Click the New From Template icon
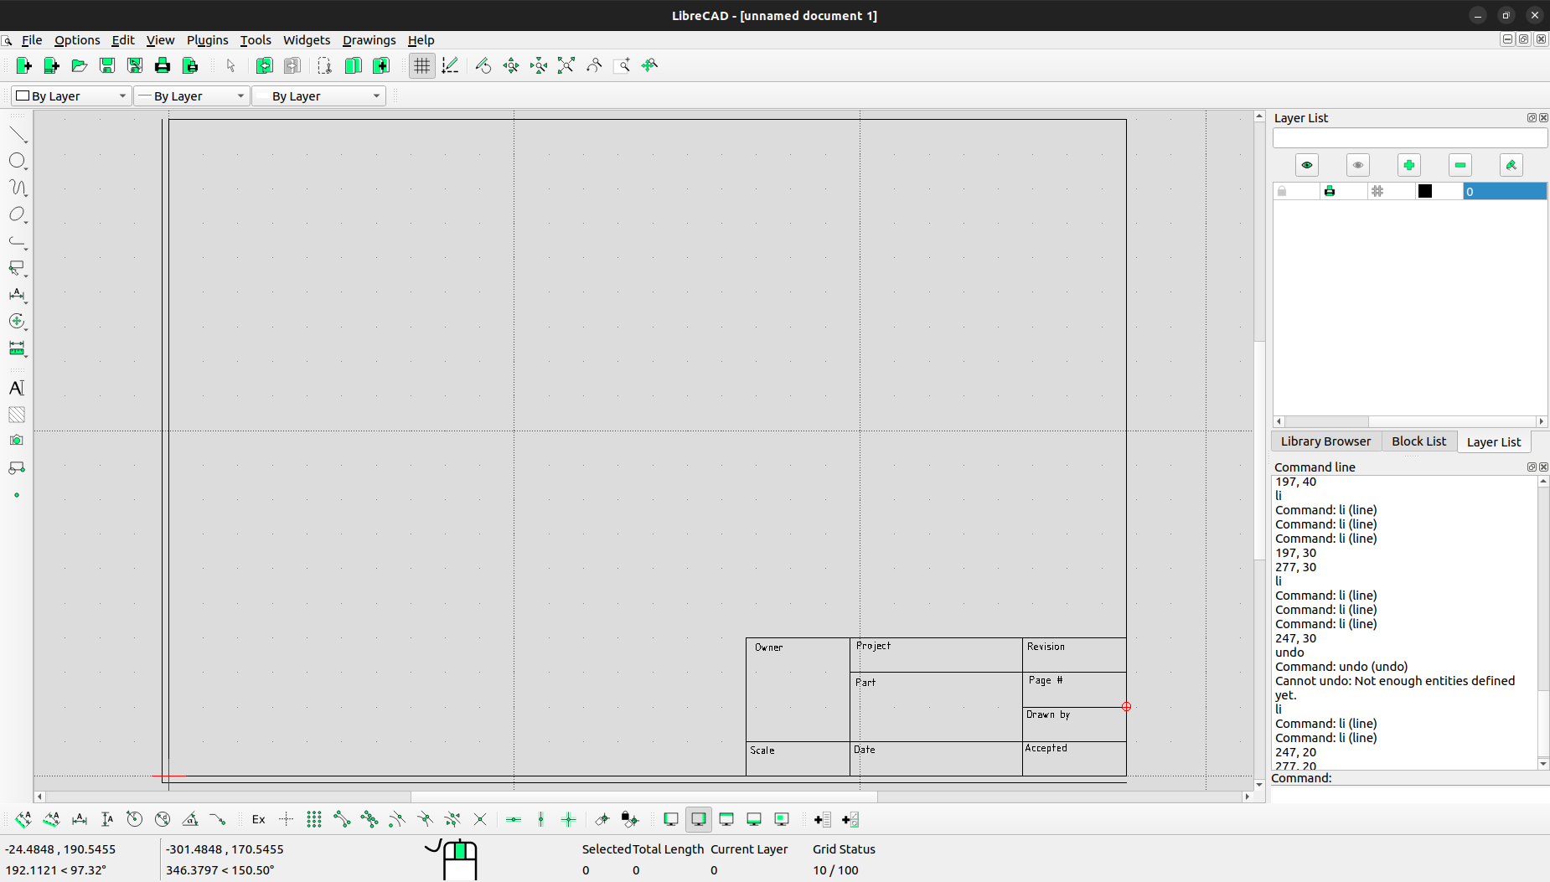The width and height of the screenshot is (1550, 882). click(x=51, y=65)
